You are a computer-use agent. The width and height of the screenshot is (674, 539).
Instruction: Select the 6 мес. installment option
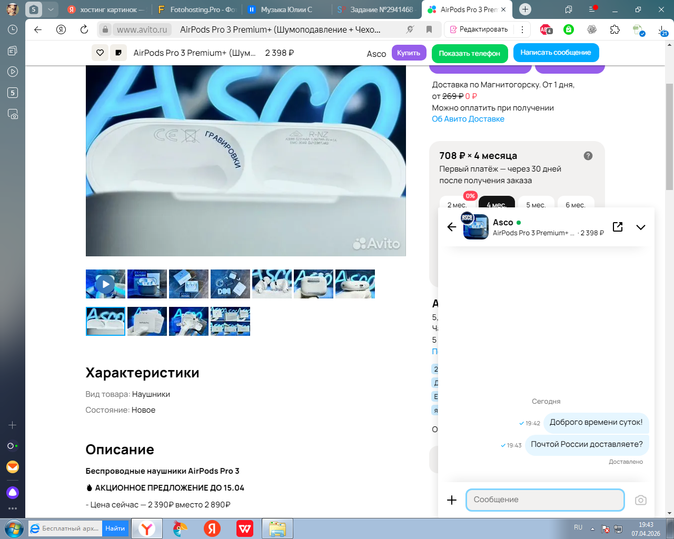coord(576,204)
